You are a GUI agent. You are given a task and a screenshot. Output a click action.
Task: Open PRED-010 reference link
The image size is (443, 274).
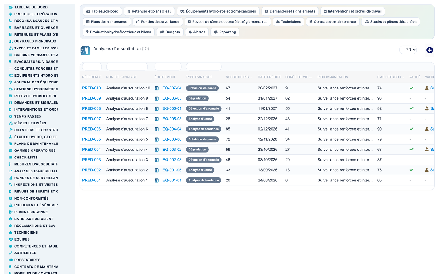pyautogui.click(x=91, y=88)
